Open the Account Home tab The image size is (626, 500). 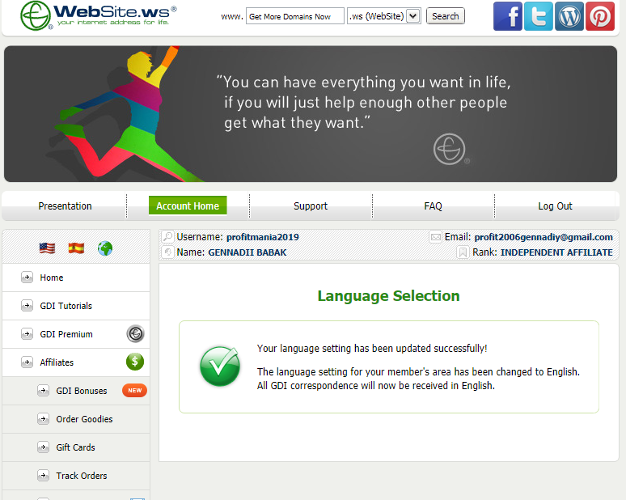point(188,206)
